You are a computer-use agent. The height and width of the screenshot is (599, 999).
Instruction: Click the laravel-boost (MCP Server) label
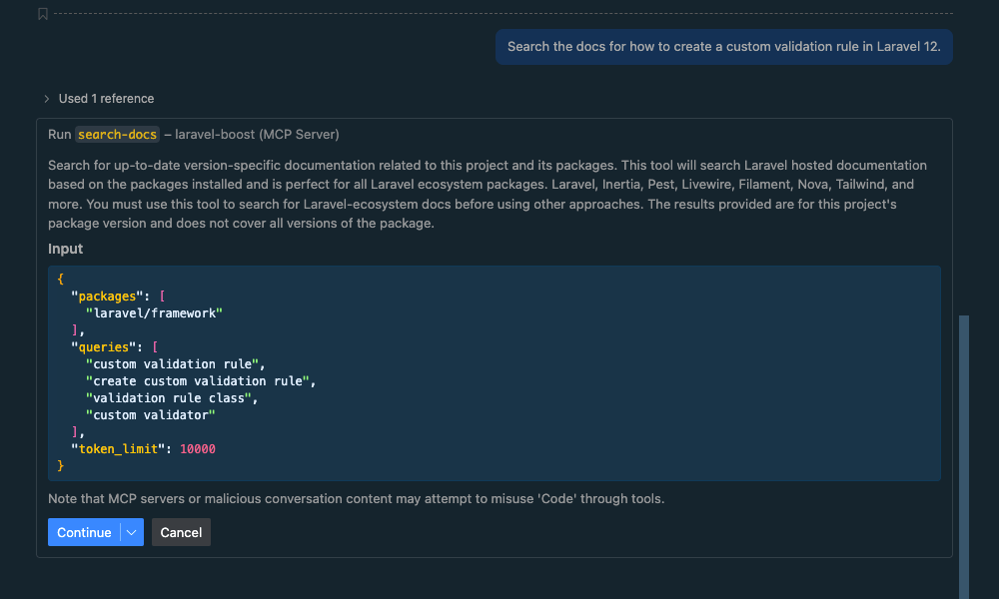pos(255,134)
